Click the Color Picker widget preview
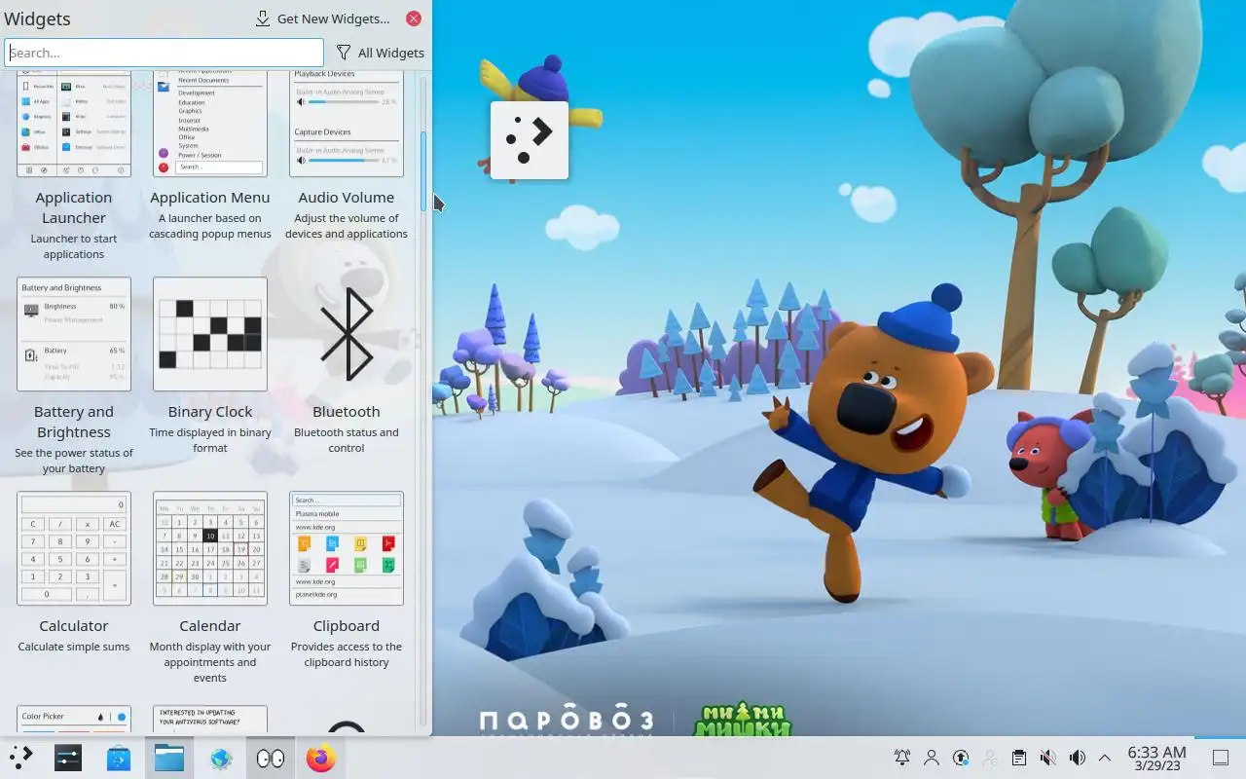Viewport: 1246px width, 779px height. [74, 720]
